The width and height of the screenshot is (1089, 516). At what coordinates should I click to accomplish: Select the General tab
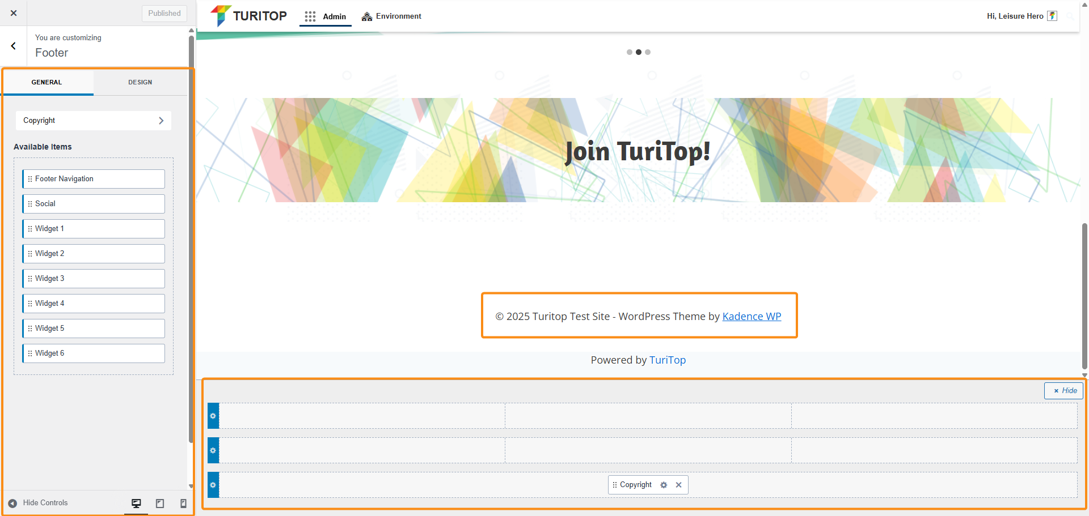coord(47,82)
